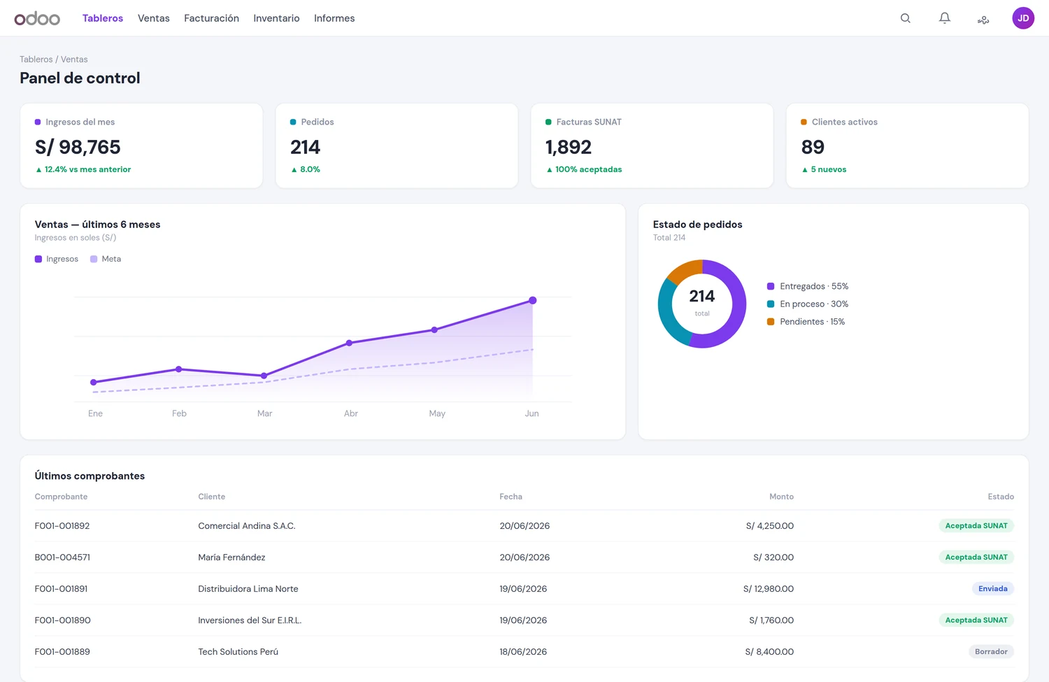Click the Ene data point on chart
1049x682 pixels.
(x=94, y=382)
